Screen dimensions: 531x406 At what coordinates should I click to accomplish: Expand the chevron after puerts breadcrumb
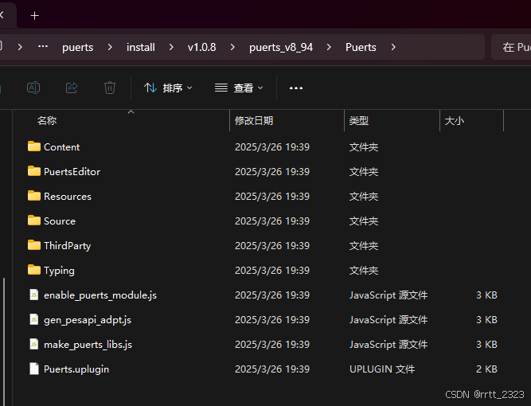coord(110,47)
